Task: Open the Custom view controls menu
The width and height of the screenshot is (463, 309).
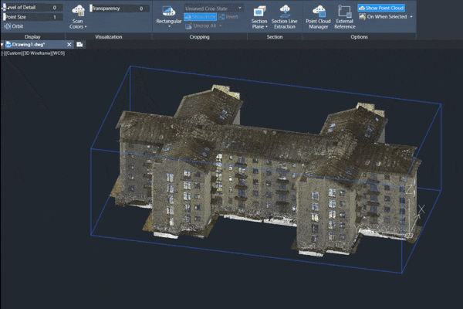Action: tap(14, 53)
